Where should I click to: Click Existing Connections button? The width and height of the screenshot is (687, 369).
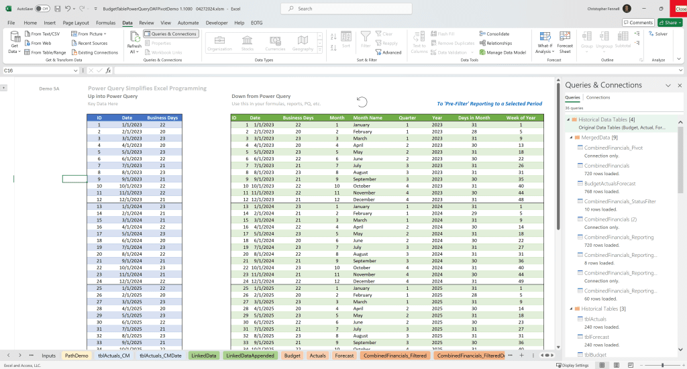coord(94,52)
